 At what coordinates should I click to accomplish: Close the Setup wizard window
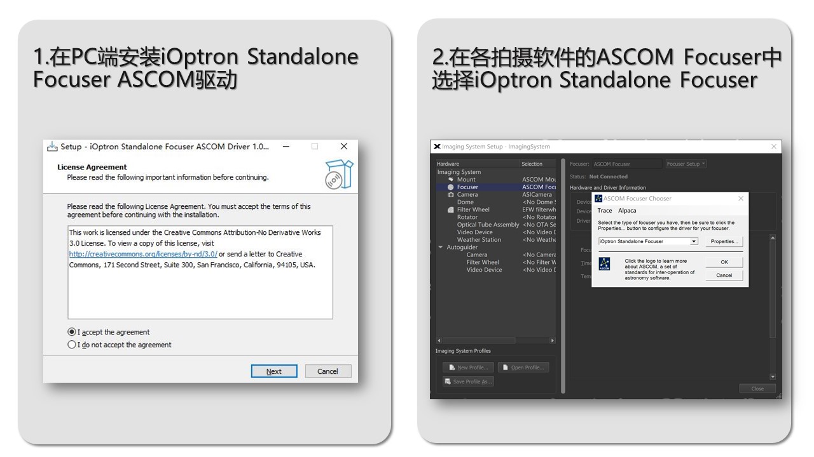[x=344, y=147]
